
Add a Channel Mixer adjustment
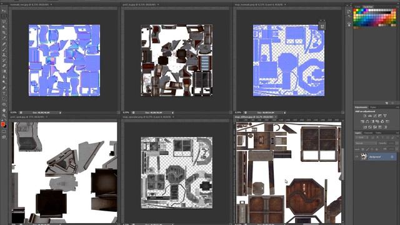pos(382,121)
